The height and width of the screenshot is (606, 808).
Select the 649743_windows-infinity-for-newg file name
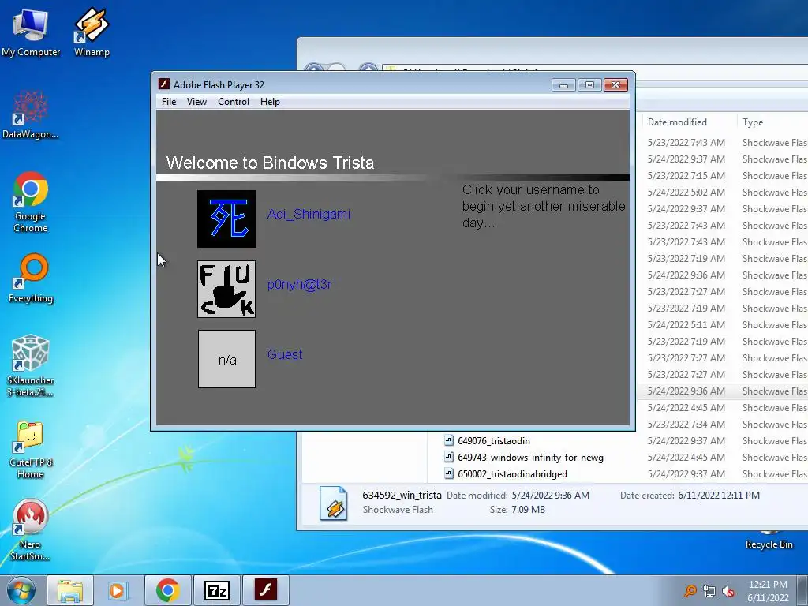[x=530, y=458]
